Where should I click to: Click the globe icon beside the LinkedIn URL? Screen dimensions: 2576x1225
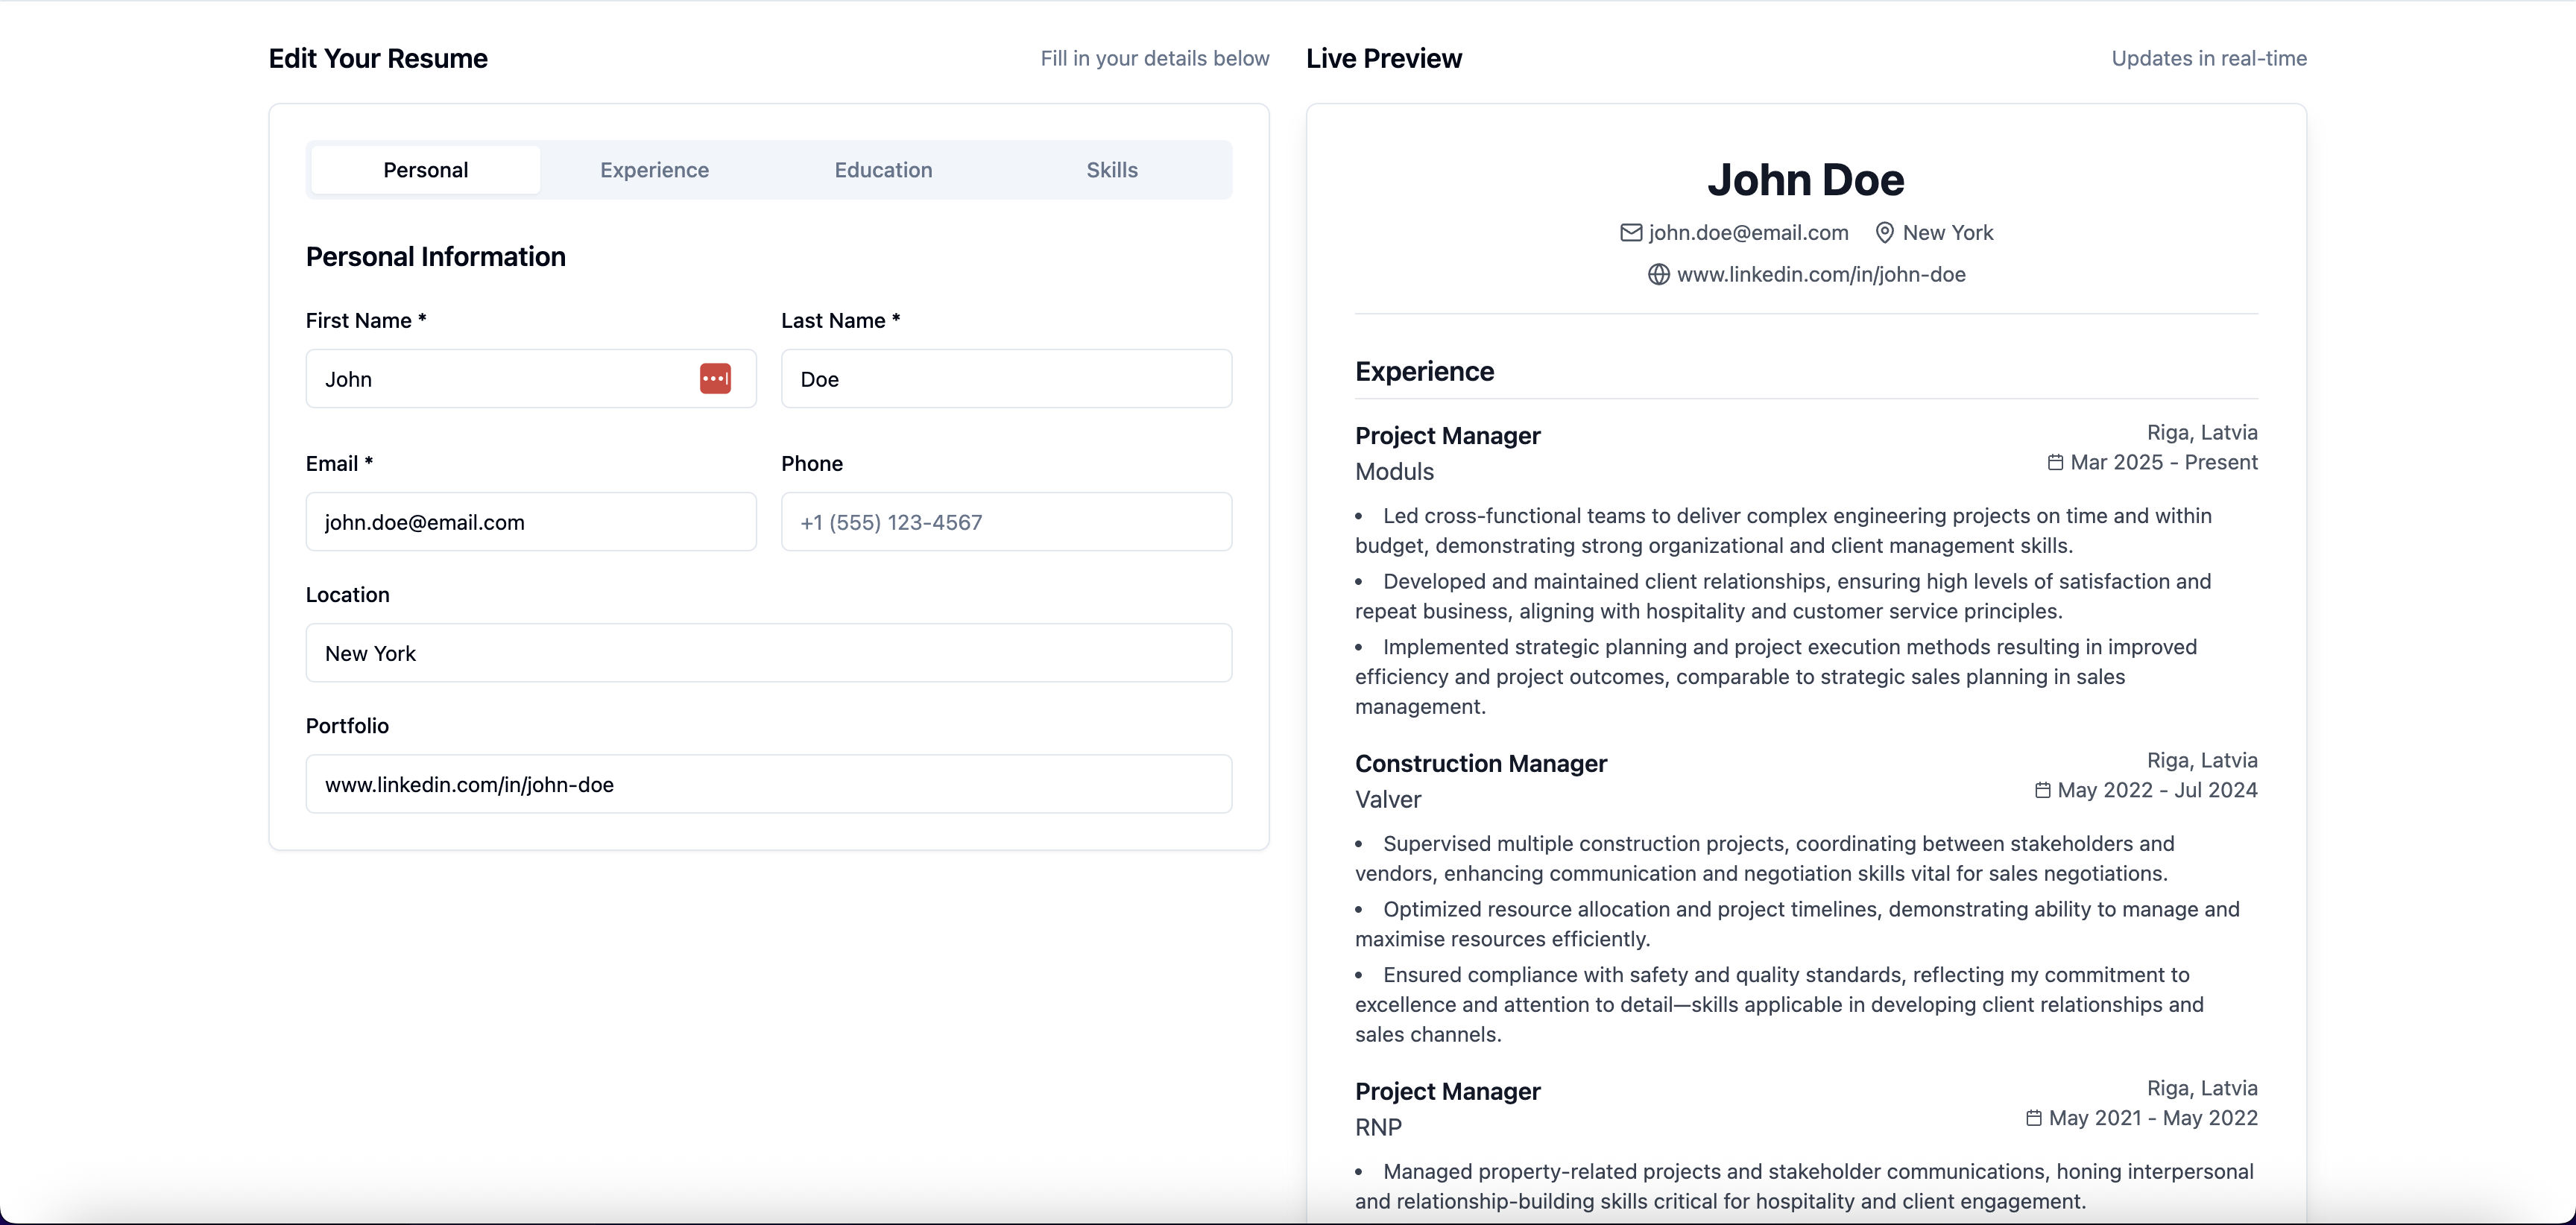[x=1658, y=275]
